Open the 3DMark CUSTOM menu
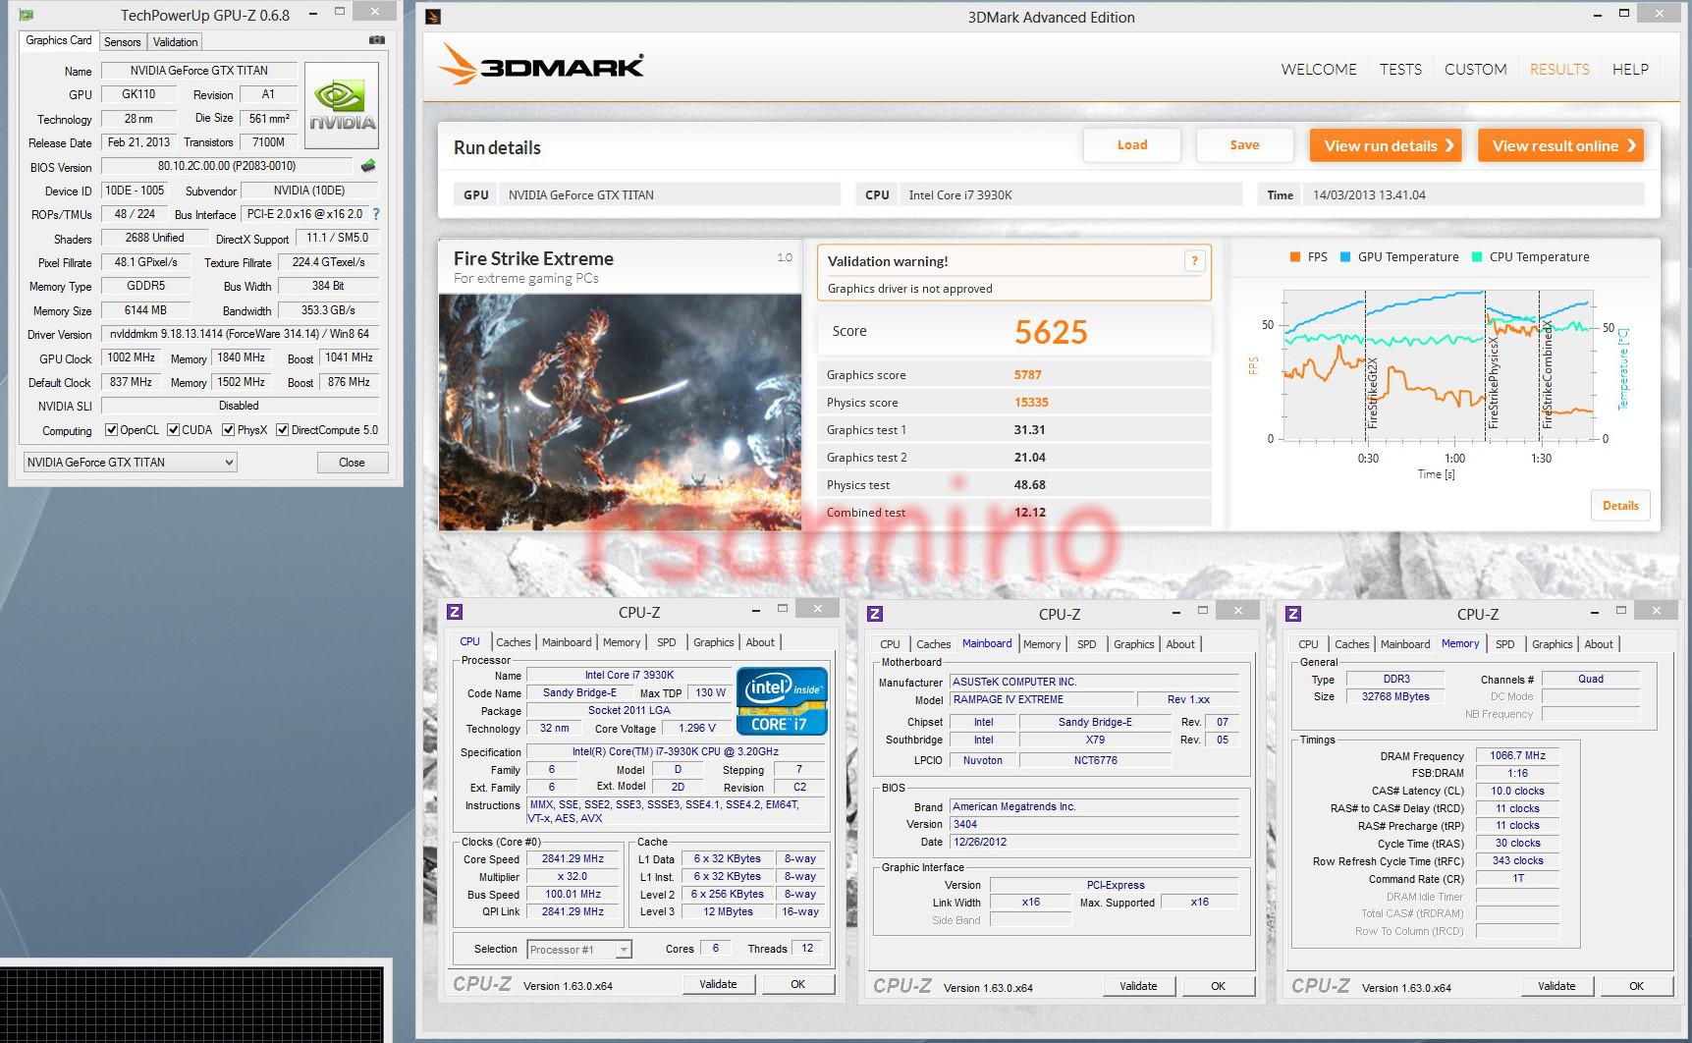 [1475, 69]
